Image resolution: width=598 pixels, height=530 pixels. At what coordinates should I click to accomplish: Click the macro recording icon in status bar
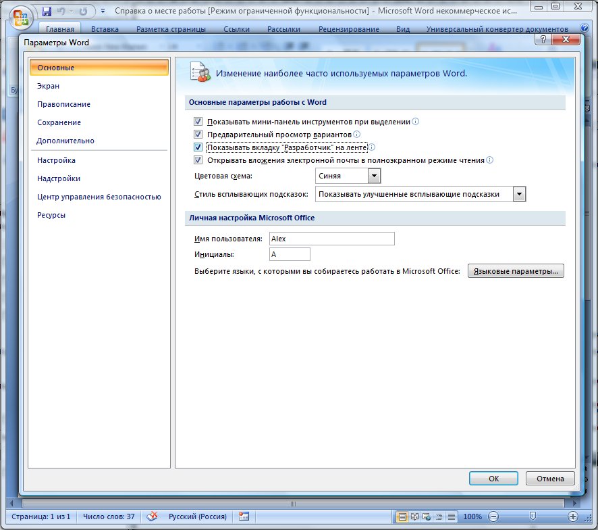(x=244, y=516)
